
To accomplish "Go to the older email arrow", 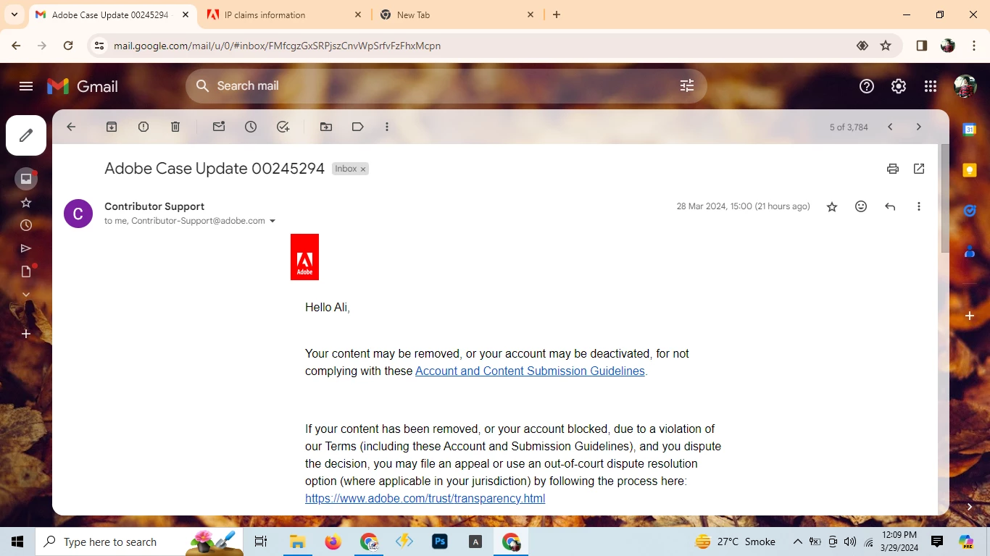I will 919,127.
